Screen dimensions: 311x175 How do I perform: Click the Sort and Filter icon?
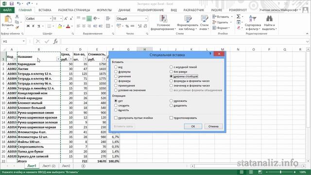253,19
